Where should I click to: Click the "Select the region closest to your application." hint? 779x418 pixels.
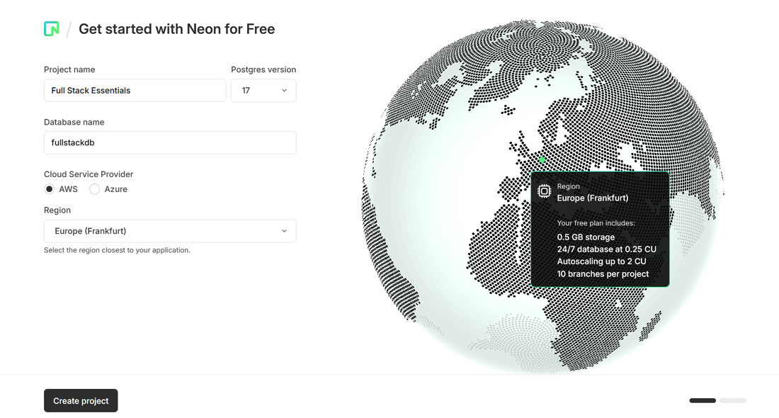118,250
